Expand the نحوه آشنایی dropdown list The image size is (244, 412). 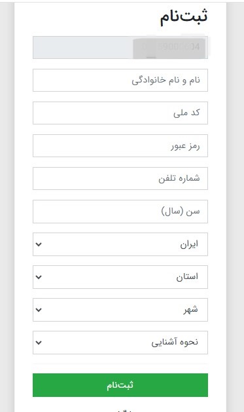pos(120,343)
